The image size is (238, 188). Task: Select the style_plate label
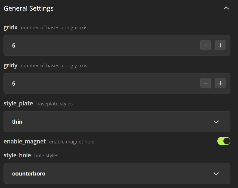pos(18,104)
